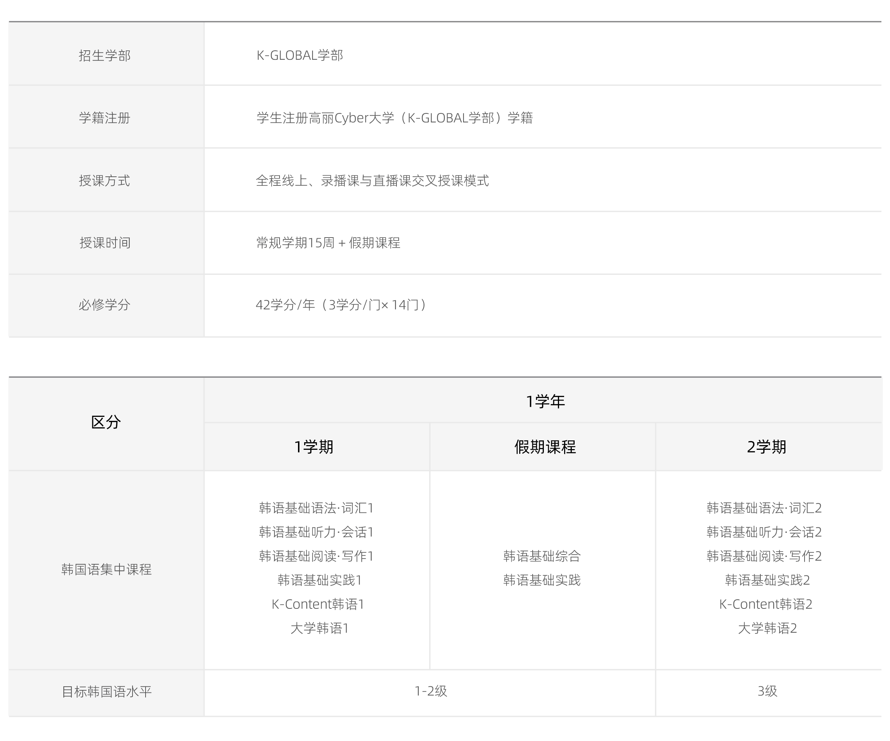Image resolution: width=890 pixels, height=741 pixels.
Task: Click the 1学期 sub-header
Action: [x=314, y=447]
